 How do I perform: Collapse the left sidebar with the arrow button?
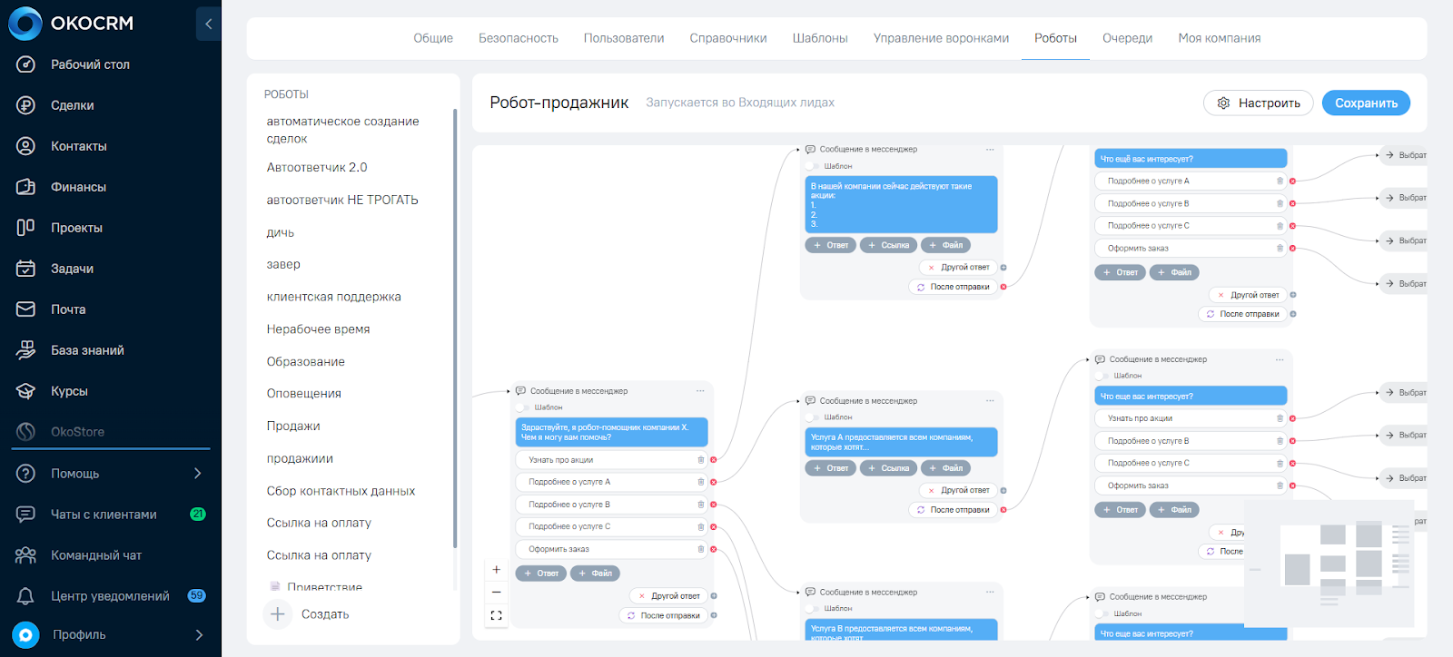[x=208, y=24]
